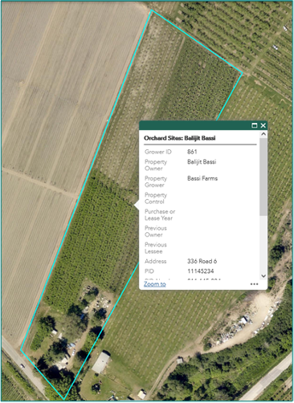
Task: Select the Property Owner value Baljit Bassi
Action: click(x=202, y=162)
